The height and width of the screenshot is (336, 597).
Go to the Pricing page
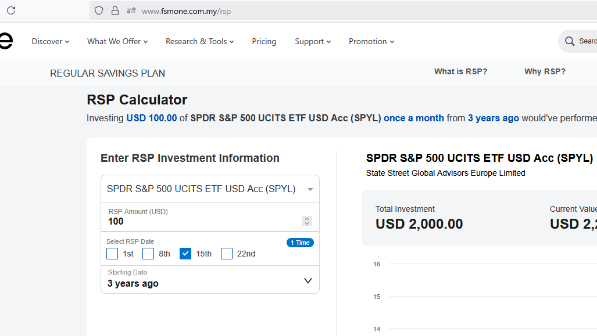click(x=264, y=41)
